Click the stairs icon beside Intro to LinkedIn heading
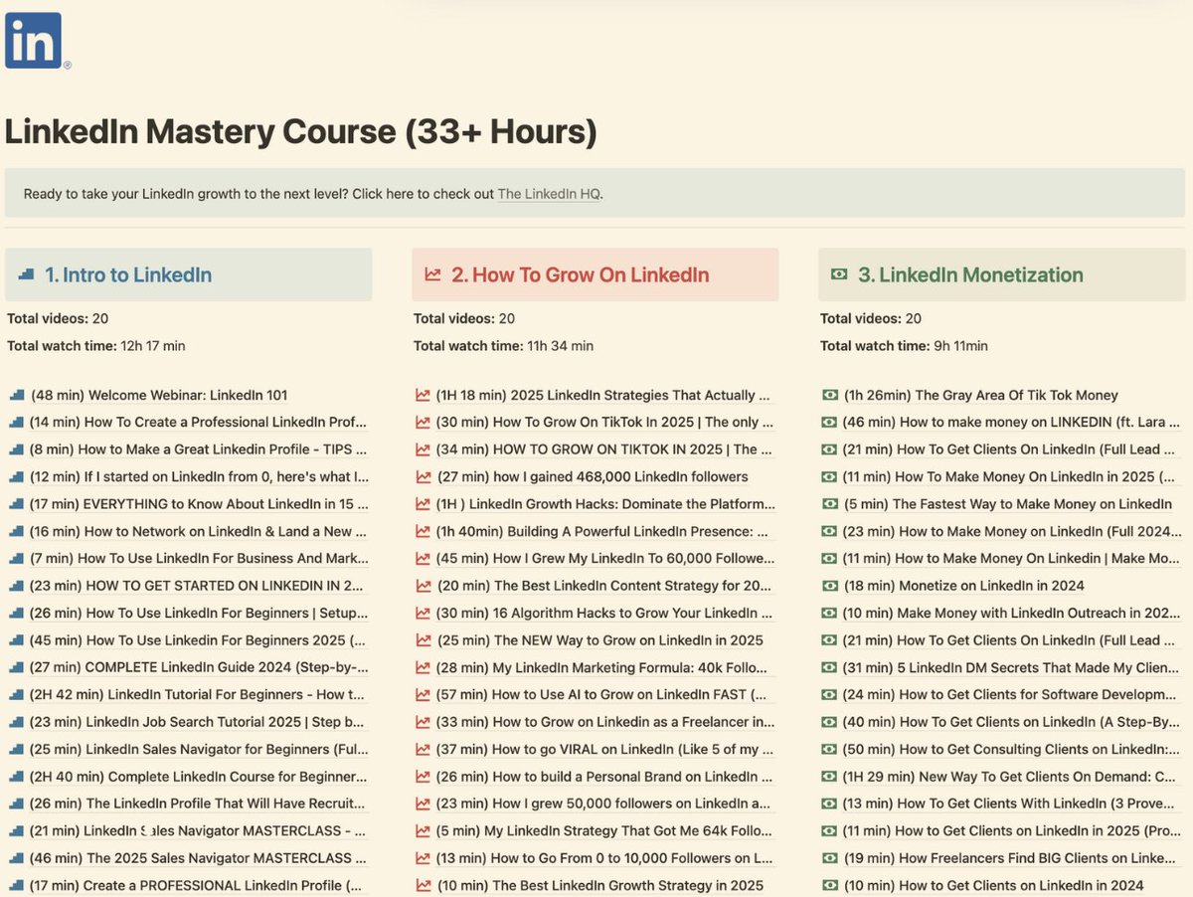1193x897 pixels. (26, 274)
